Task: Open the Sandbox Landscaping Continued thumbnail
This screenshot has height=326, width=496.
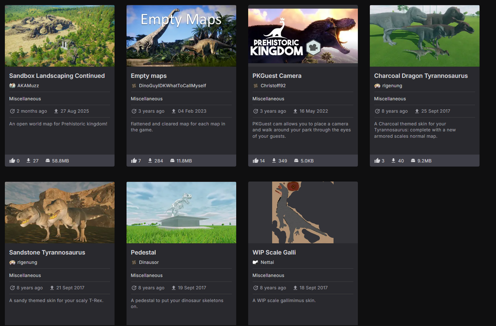Action: (60, 36)
